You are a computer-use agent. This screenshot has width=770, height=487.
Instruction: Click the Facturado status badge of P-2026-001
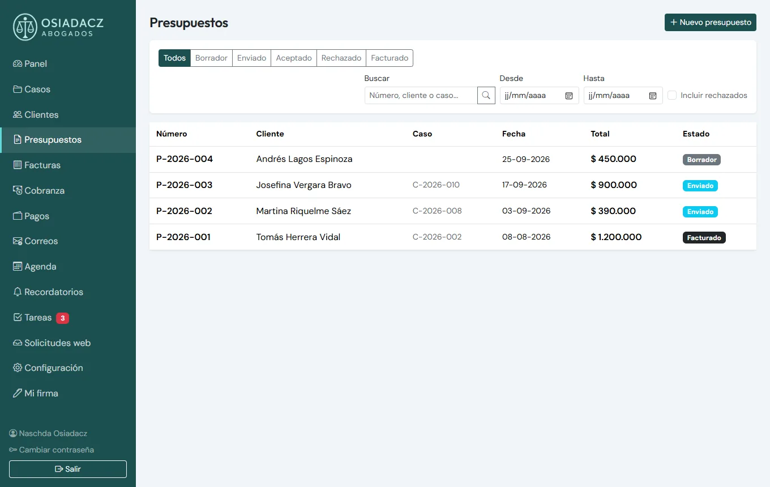click(704, 238)
